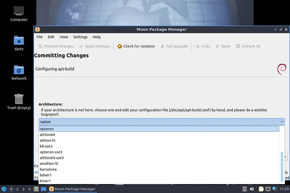Open the Help menu
Image resolution: width=290 pixels, height=193 pixels.
point(97,37)
